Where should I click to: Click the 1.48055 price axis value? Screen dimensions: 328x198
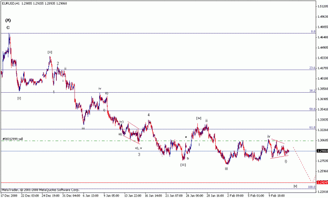point(323,27)
